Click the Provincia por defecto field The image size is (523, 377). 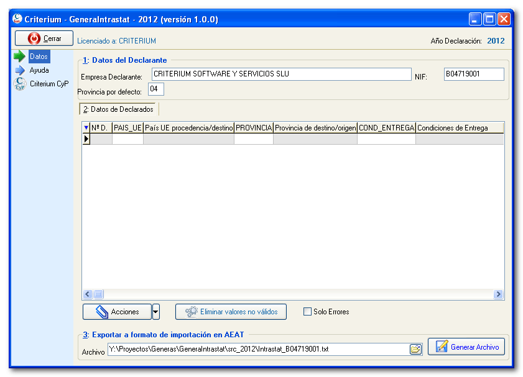(x=156, y=89)
